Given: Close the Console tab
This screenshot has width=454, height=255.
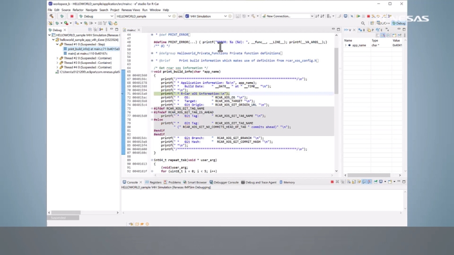Looking at the screenshot, I should [x=141, y=182].
